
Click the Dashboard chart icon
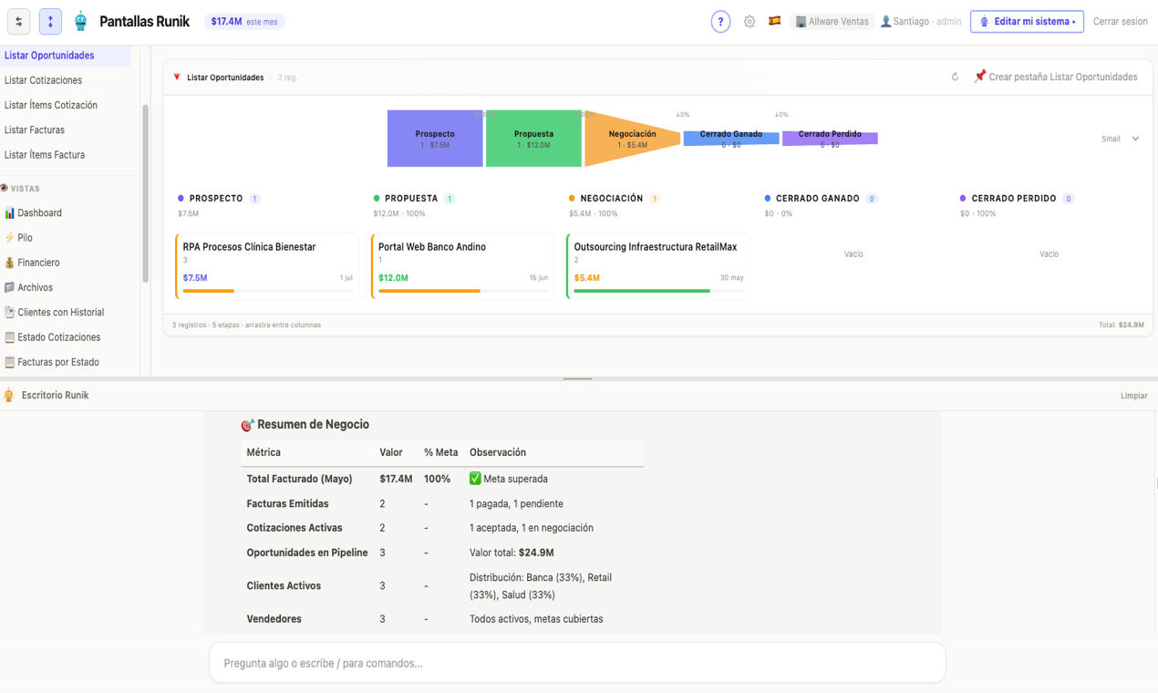[9, 213]
